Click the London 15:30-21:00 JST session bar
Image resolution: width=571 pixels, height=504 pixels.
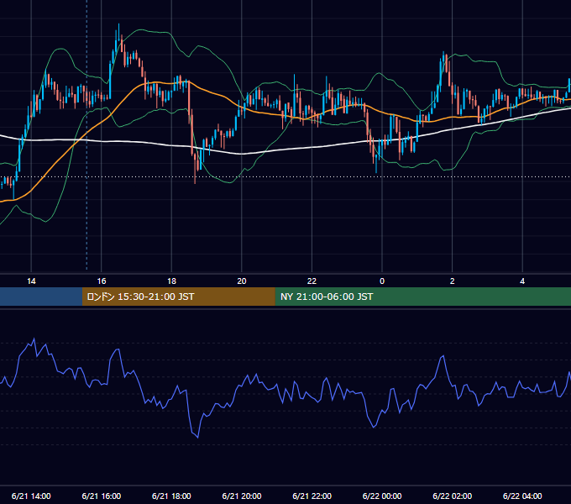tap(178, 297)
